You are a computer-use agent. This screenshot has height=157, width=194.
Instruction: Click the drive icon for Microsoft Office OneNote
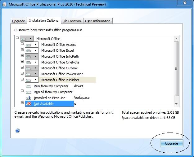(x=28, y=63)
